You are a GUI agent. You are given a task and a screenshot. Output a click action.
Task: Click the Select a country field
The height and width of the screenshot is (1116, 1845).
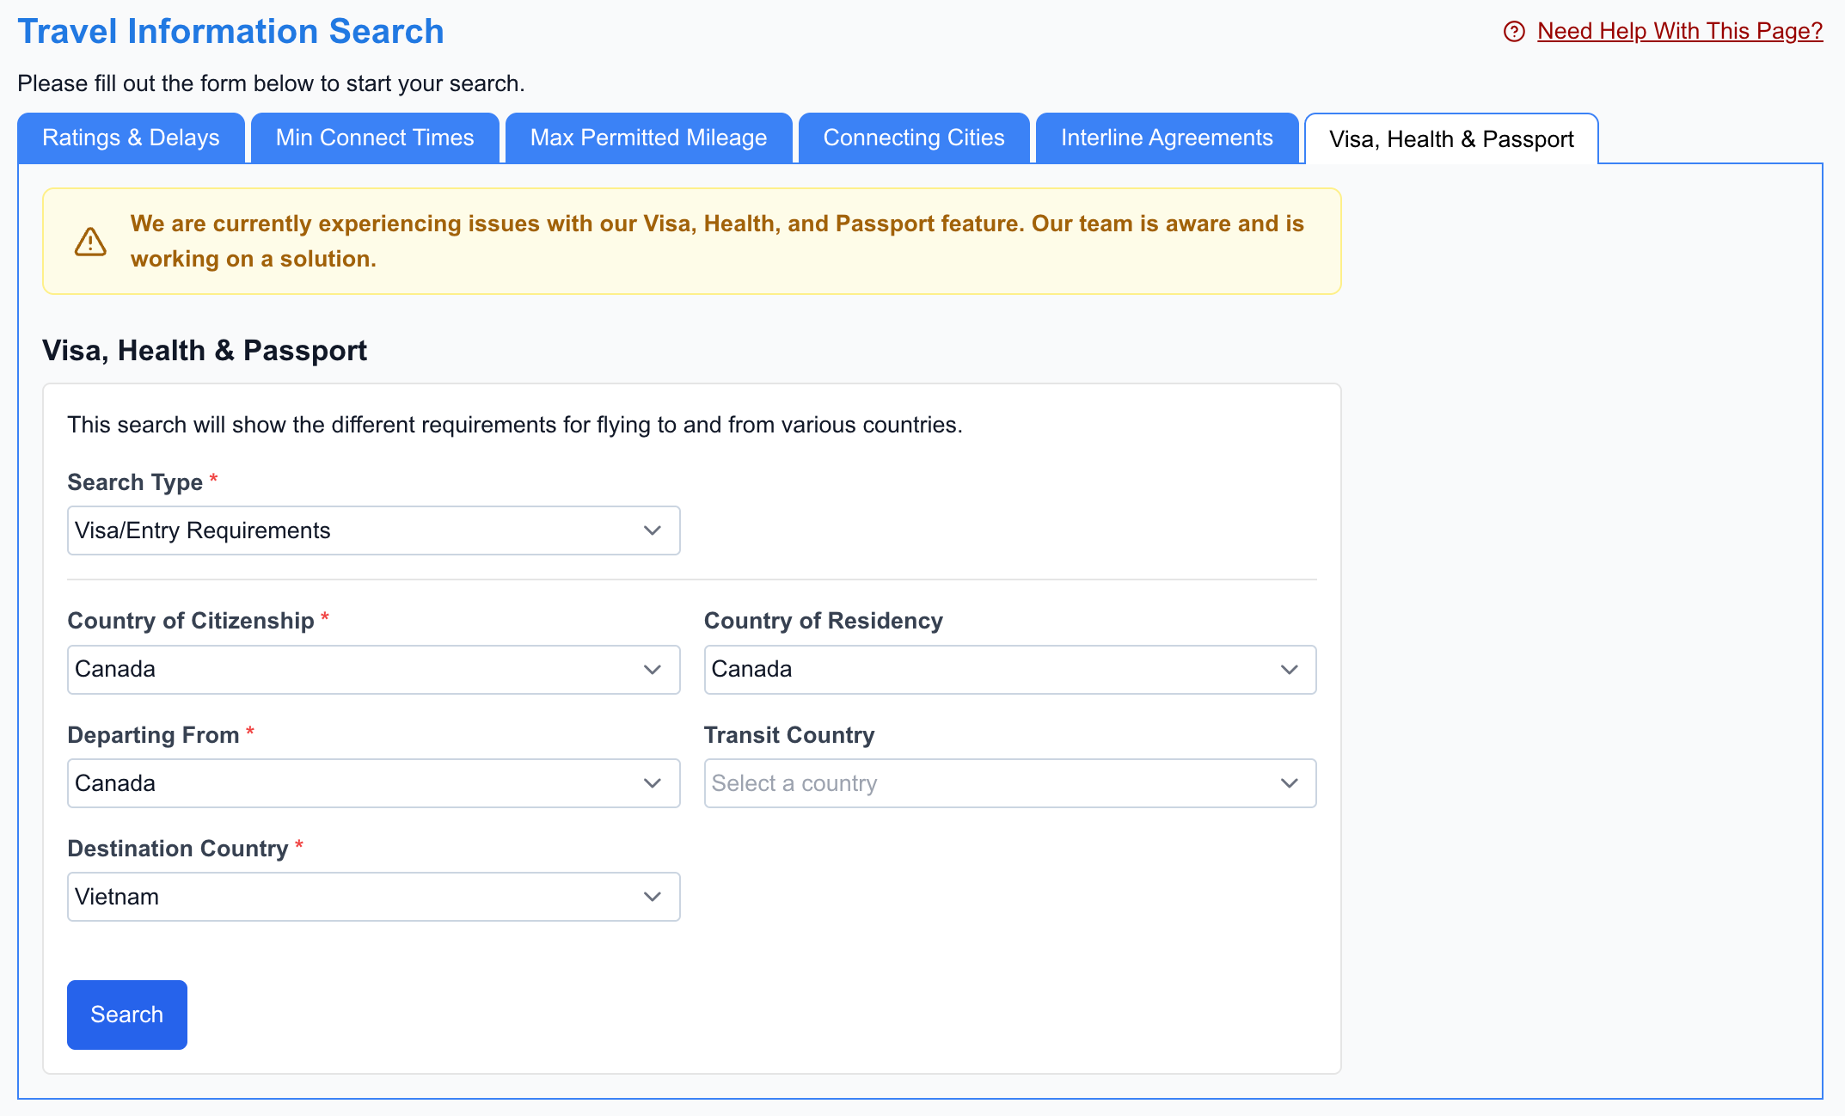946,783
